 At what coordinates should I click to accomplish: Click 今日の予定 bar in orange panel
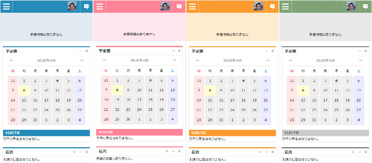232,133
